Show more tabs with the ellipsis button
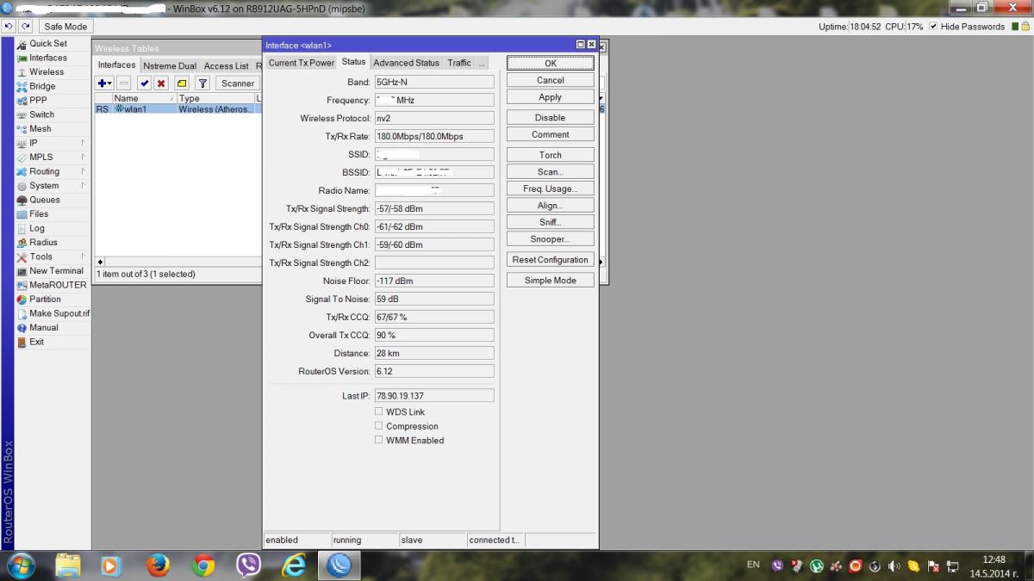The image size is (1034, 581). point(482,63)
